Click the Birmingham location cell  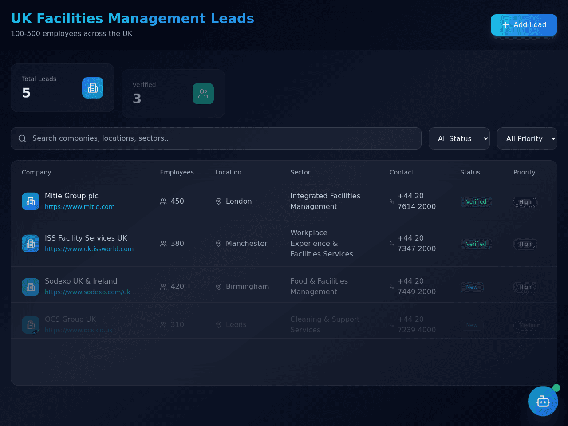[x=242, y=287]
